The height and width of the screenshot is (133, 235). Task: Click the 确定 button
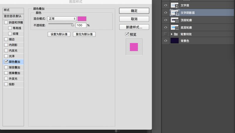134,11
